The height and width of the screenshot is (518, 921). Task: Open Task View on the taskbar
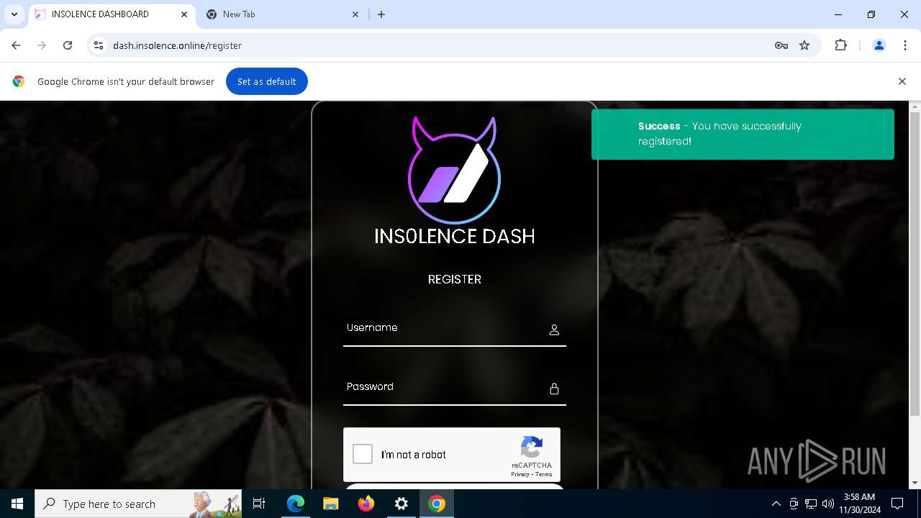[259, 504]
